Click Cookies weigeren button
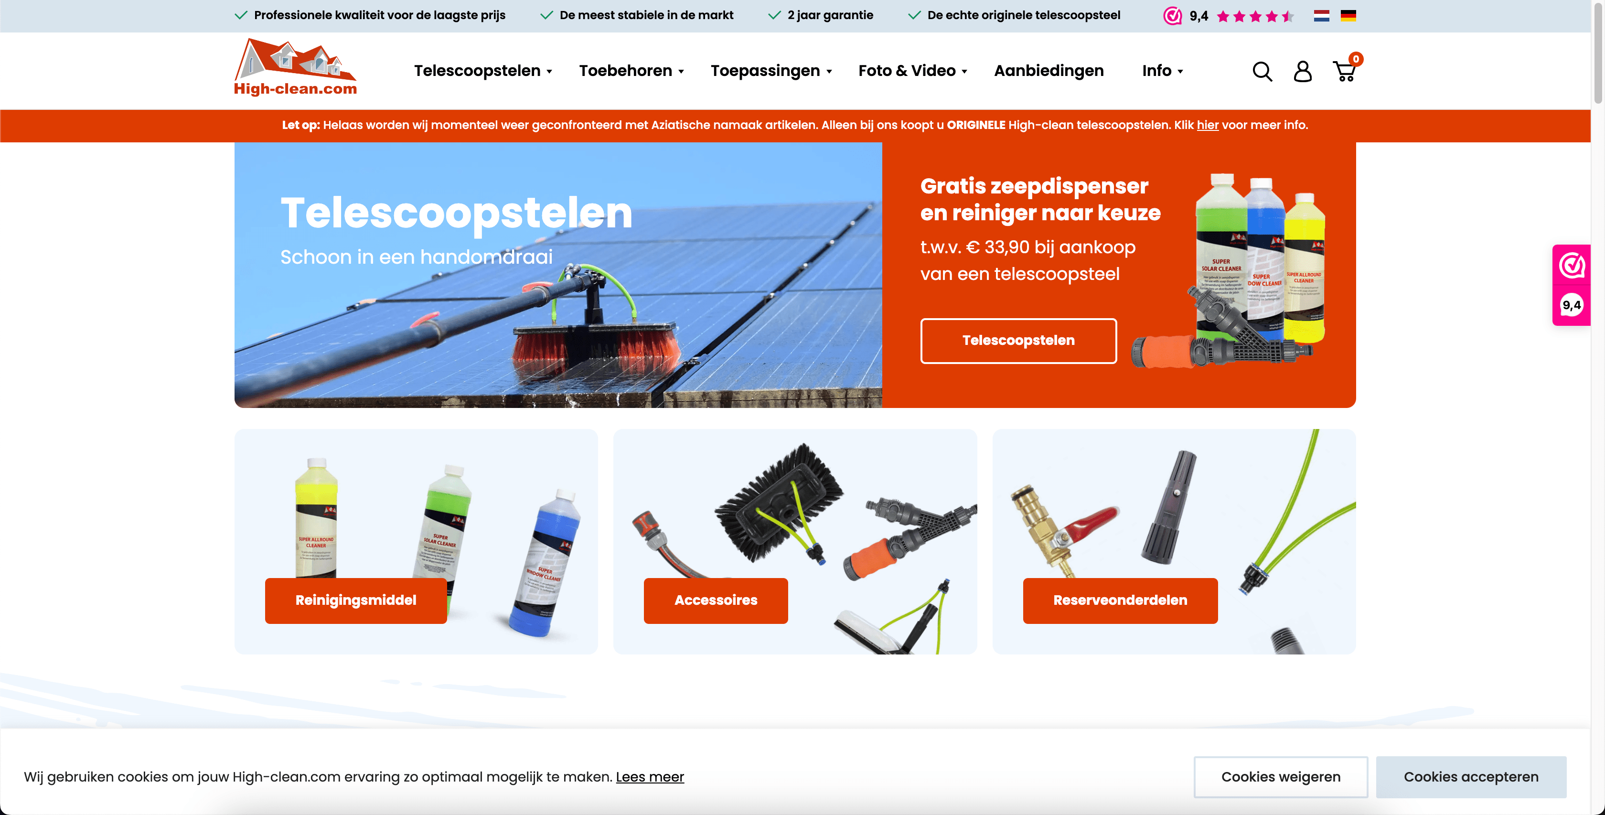The height and width of the screenshot is (815, 1605). coord(1280,776)
